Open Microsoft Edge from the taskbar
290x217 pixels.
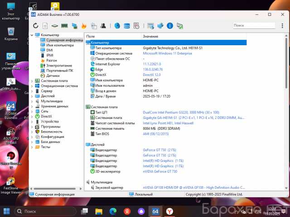click(113, 211)
